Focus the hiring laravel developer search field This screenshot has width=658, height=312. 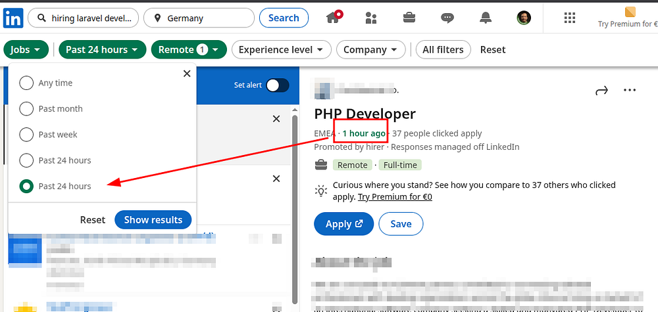(x=83, y=18)
